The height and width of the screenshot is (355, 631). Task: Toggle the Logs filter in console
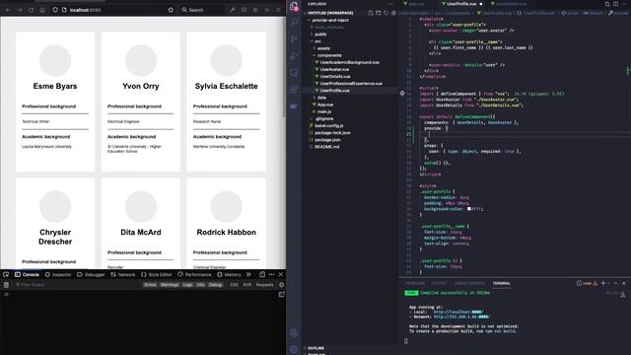[187, 285]
